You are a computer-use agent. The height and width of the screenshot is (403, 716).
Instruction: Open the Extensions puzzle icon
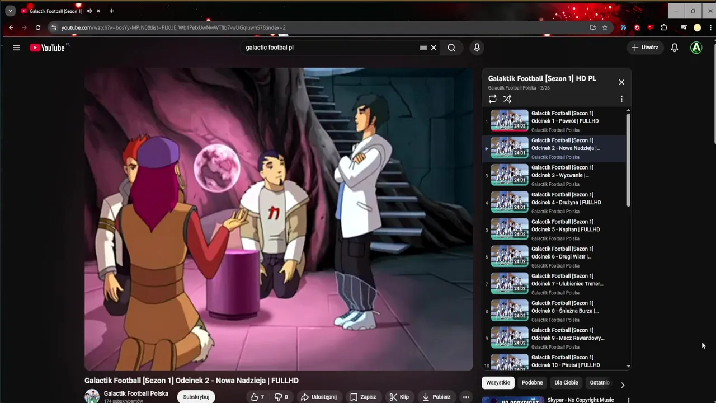point(664,27)
